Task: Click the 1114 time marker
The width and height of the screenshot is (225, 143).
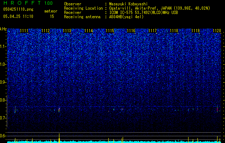Action: tap(88, 30)
